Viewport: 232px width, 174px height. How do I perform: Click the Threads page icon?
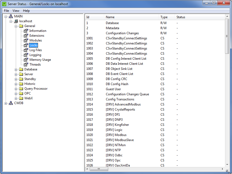[x=26, y=65]
